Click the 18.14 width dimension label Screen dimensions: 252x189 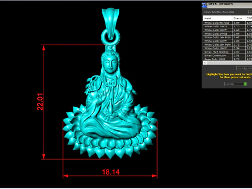click(x=111, y=172)
